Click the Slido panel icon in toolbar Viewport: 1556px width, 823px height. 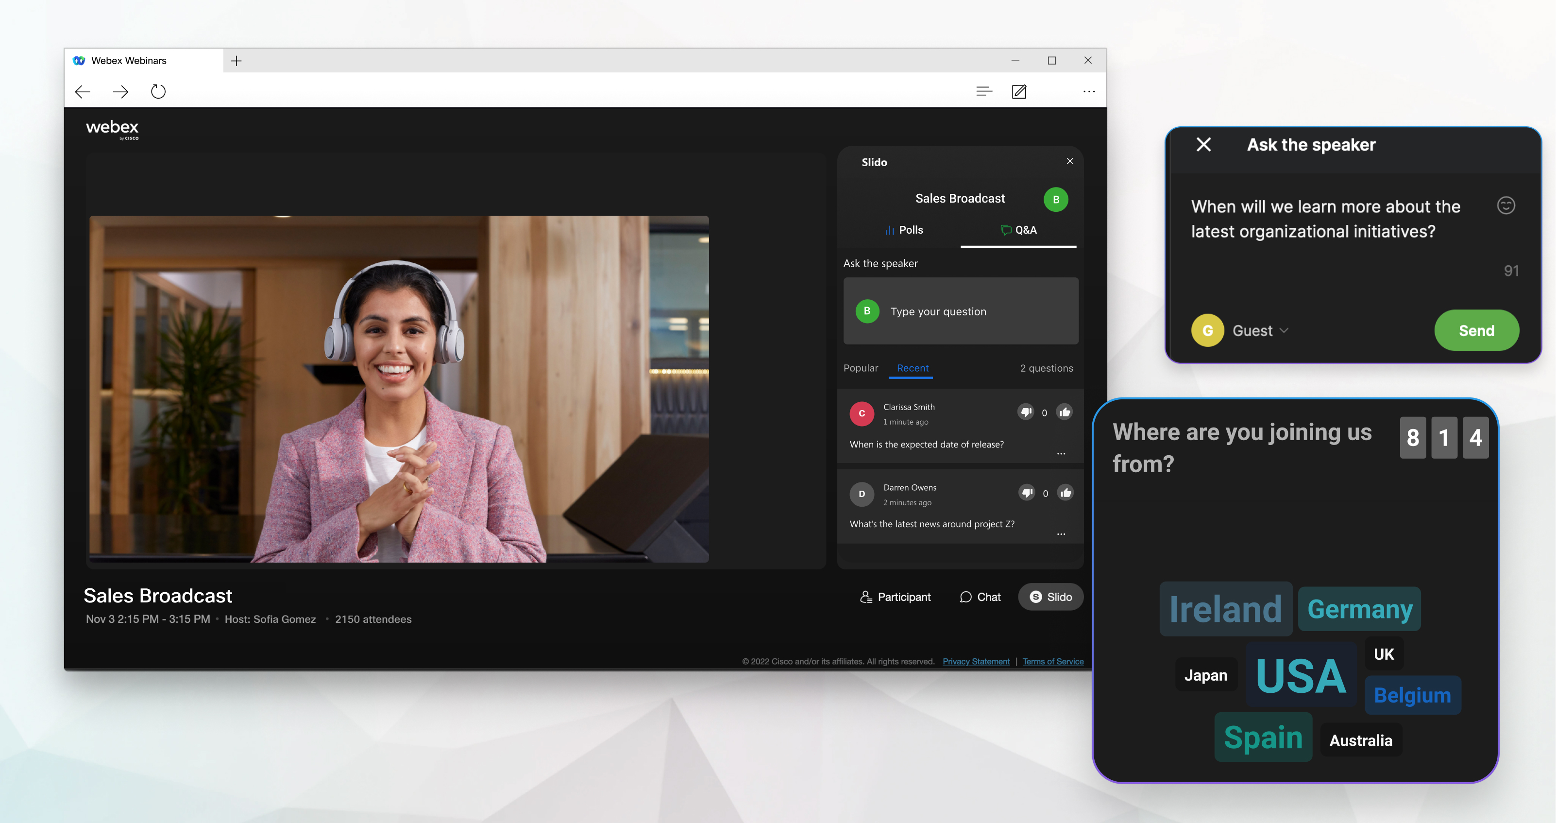[x=1049, y=597]
